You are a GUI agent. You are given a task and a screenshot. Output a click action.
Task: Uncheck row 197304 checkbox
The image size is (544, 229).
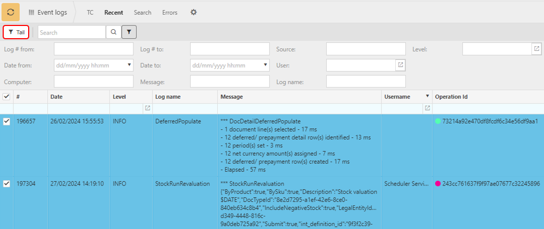(6, 184)
